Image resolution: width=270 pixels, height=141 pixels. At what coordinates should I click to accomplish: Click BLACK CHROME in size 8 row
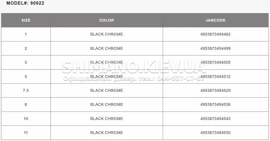click(106, 104)
